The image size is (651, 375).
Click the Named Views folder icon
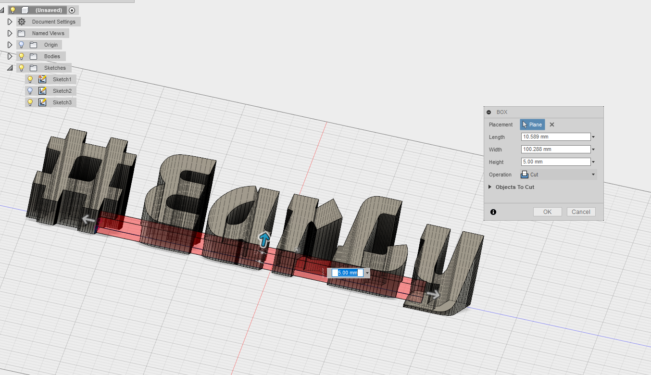tap(21, 33)
